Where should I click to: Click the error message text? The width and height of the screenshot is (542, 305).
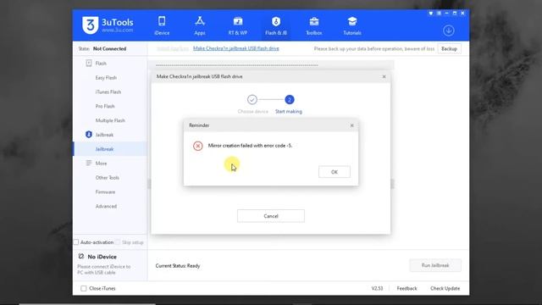250,146
